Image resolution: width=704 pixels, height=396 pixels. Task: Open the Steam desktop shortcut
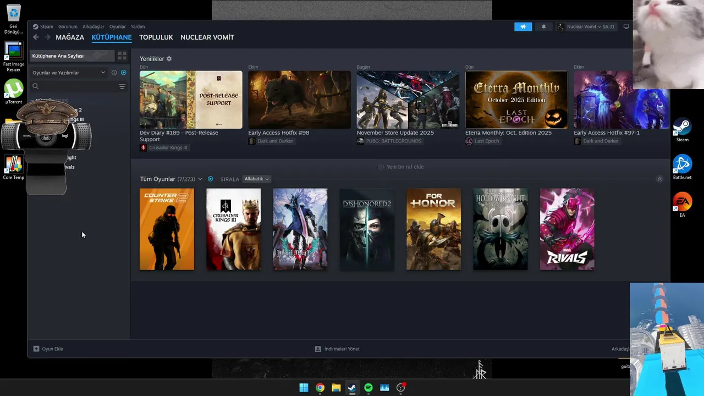click(x=682, y=130)
